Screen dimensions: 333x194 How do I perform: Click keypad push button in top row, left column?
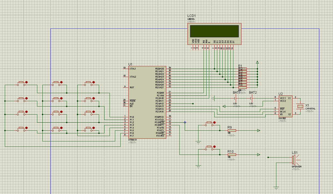(x=22, y=83)
